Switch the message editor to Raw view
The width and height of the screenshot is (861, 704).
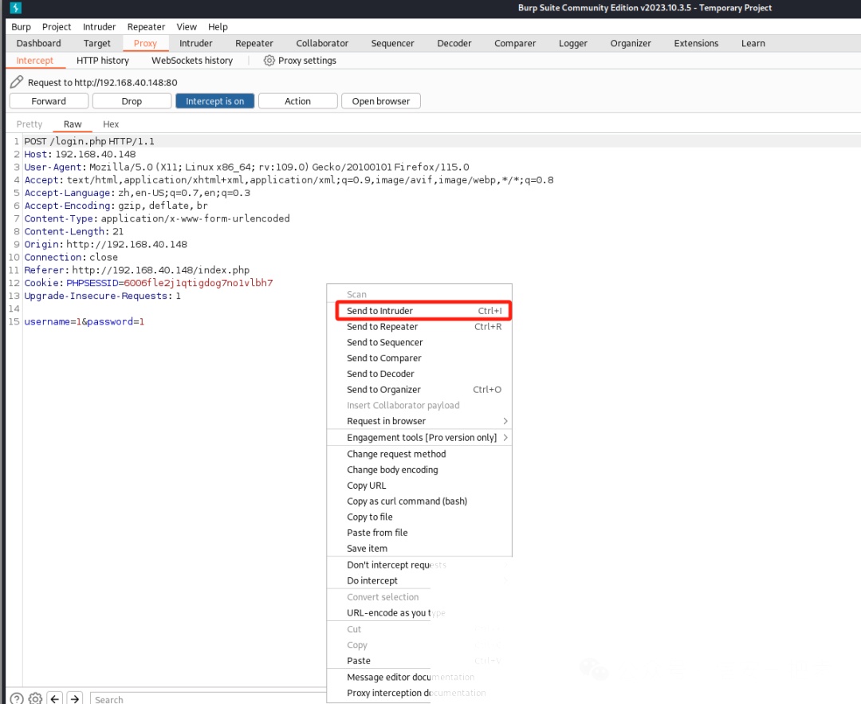click(x=73, y=124)
